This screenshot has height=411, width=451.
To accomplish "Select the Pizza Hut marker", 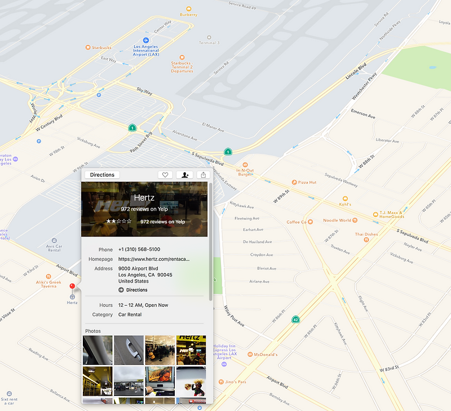I will [x=294, y=182].
